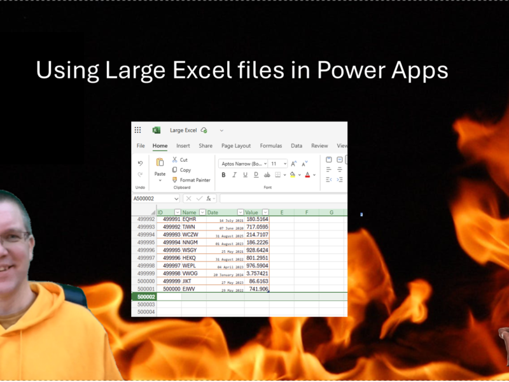Image resolution: width=509 pixels, height=382 pixels.
Task: Select row header 500002
Action: click(x=144, y=297)
